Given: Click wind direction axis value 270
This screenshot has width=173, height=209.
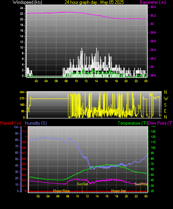Looking at the screenshot, I should pyautogui.click(x=22, y=99).
